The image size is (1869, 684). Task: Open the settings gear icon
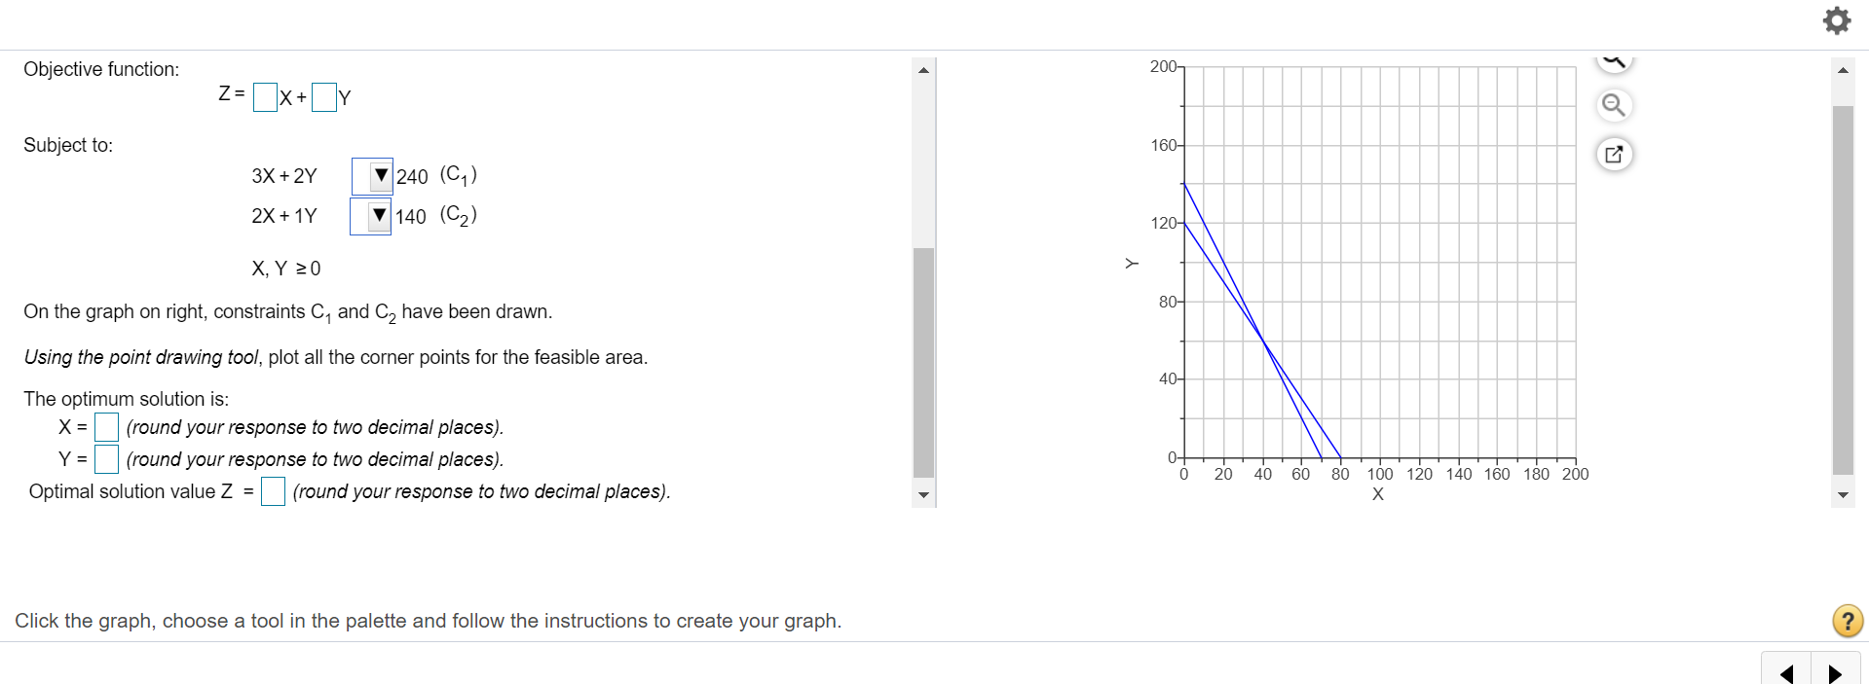coord(1836,20)
